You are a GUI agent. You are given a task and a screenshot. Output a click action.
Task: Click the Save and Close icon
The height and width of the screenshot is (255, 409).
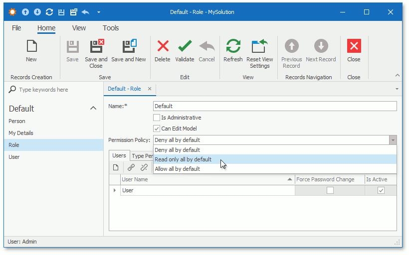click(96, 47)
